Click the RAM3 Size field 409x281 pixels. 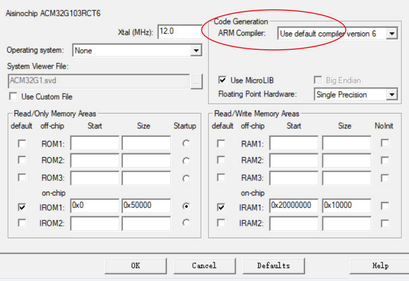click(x=347, y=178)
